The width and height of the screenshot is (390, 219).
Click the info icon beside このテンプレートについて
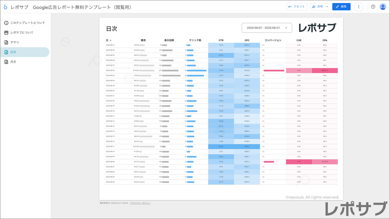click(5, 23)
